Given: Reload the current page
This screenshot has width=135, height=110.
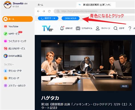Looking at the screenshot, I should pos(49,11).
